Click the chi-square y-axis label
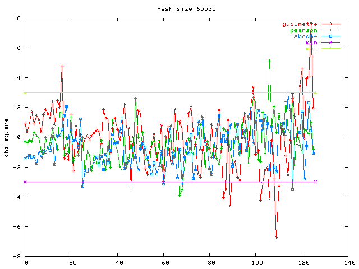The image size is (359, 269). [6, 137]
